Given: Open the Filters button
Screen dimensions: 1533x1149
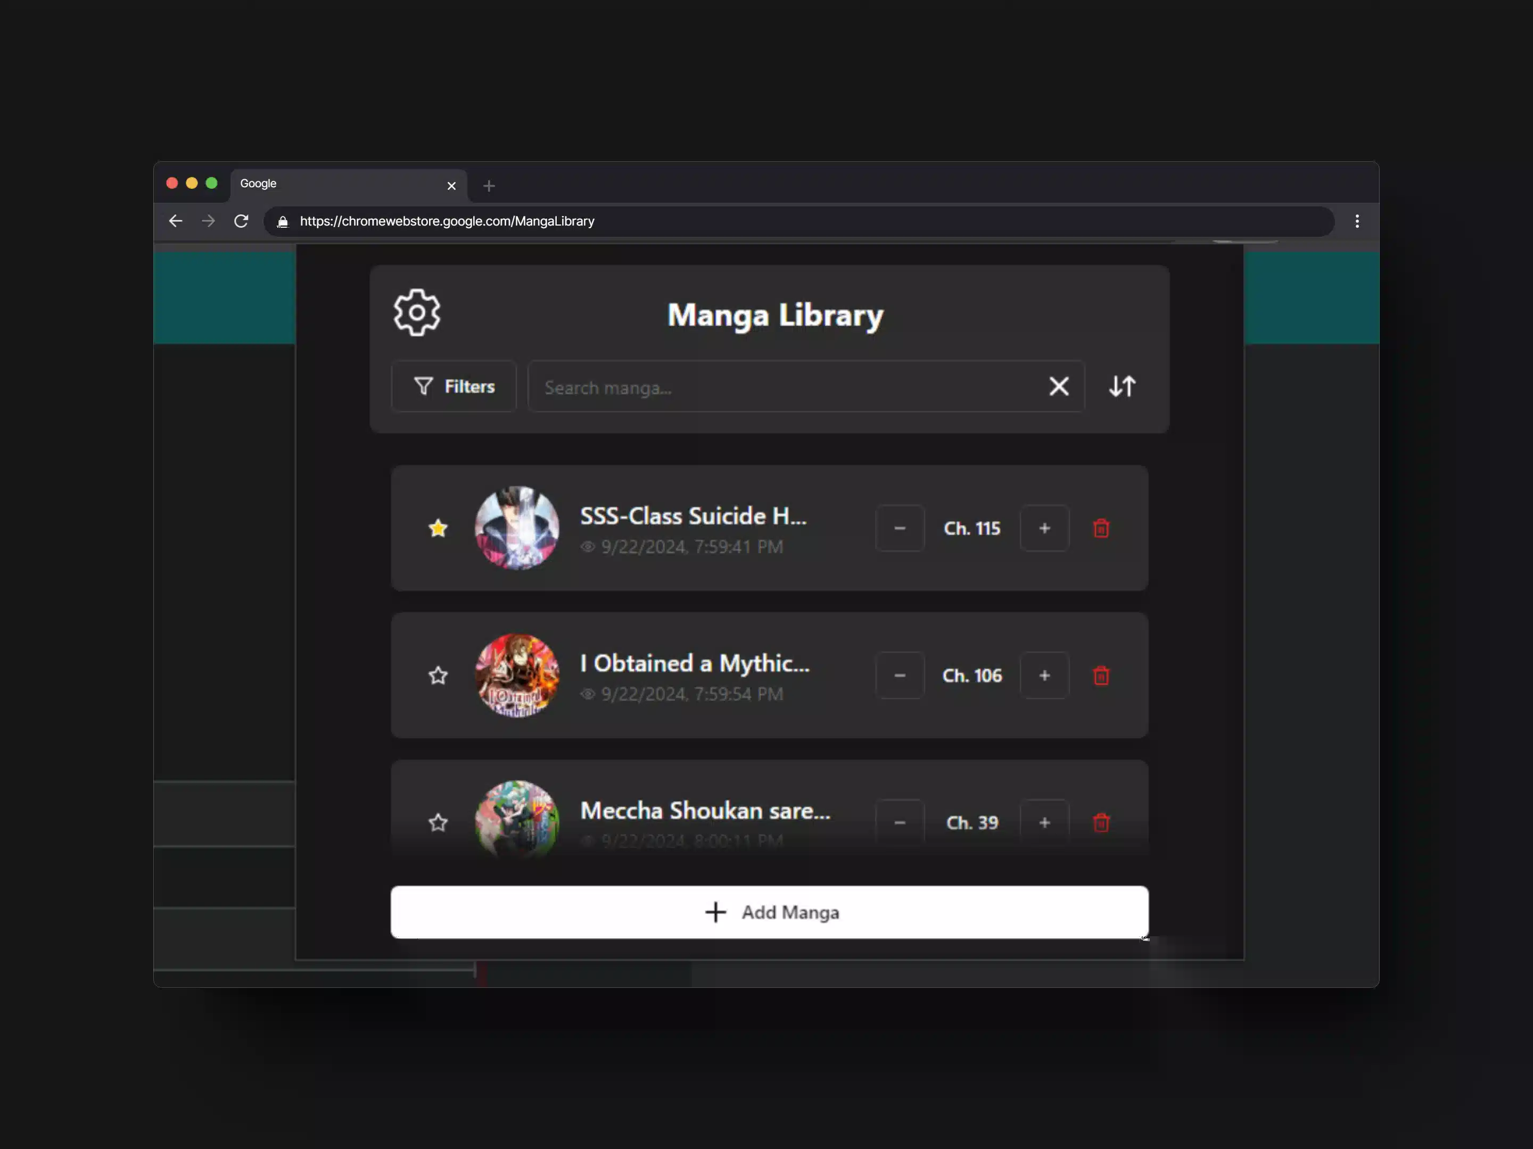Looking at the screenshot, I should (454, 387).
